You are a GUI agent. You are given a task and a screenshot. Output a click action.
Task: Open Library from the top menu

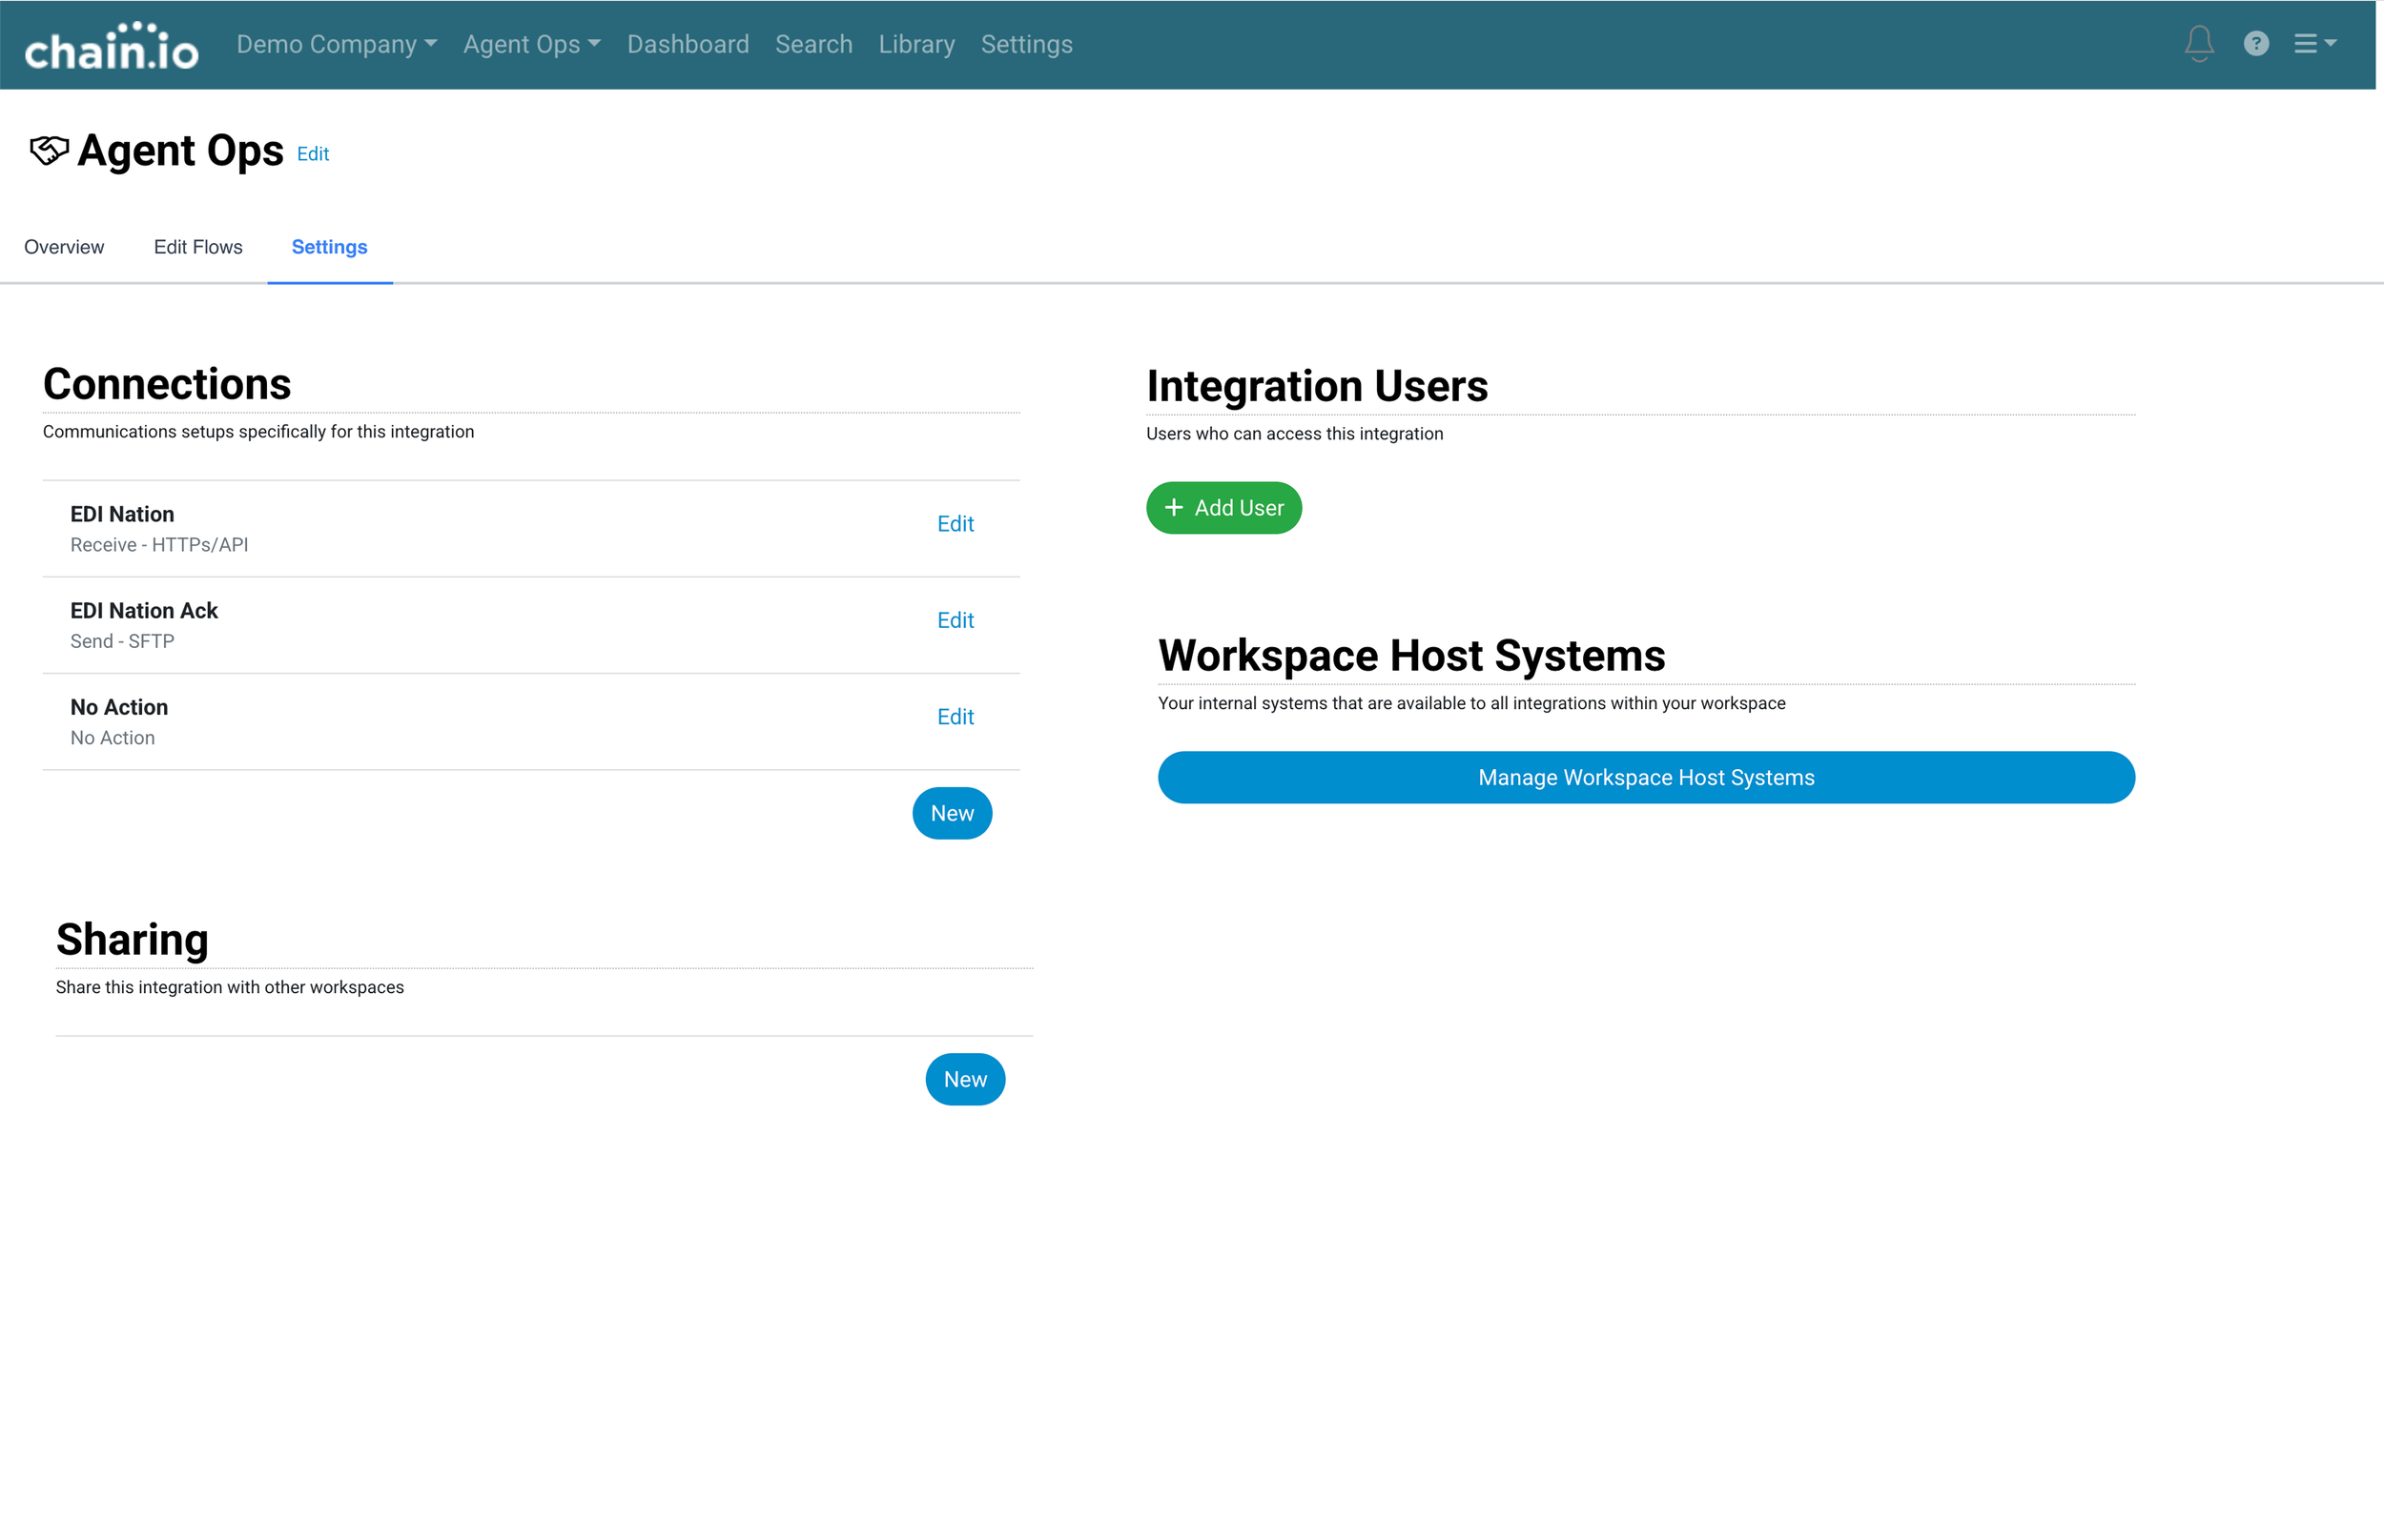(916, 44)
